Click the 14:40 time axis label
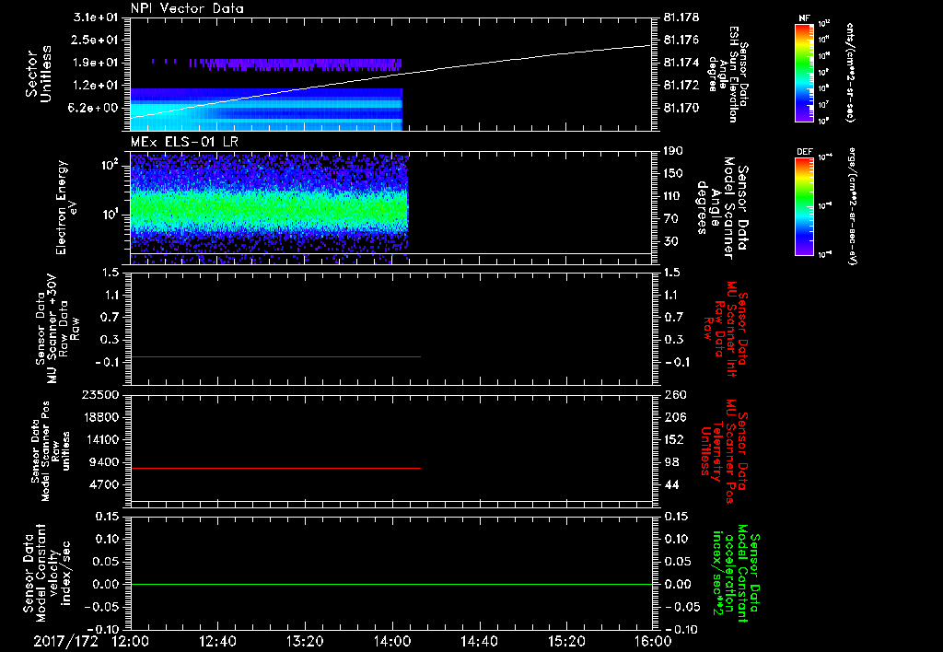This screenshot has height=652, width=943. [x=479, y=641]
